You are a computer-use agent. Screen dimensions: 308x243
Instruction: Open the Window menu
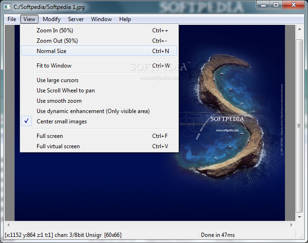[x=101, y=19]
